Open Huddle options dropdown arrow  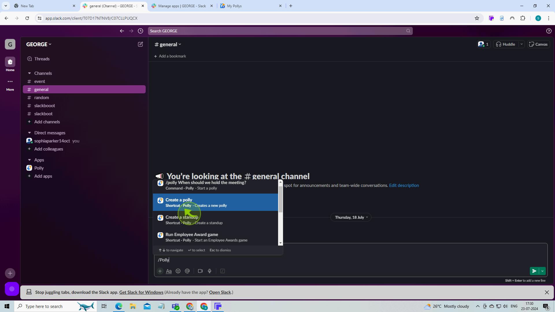coord(521,44)
